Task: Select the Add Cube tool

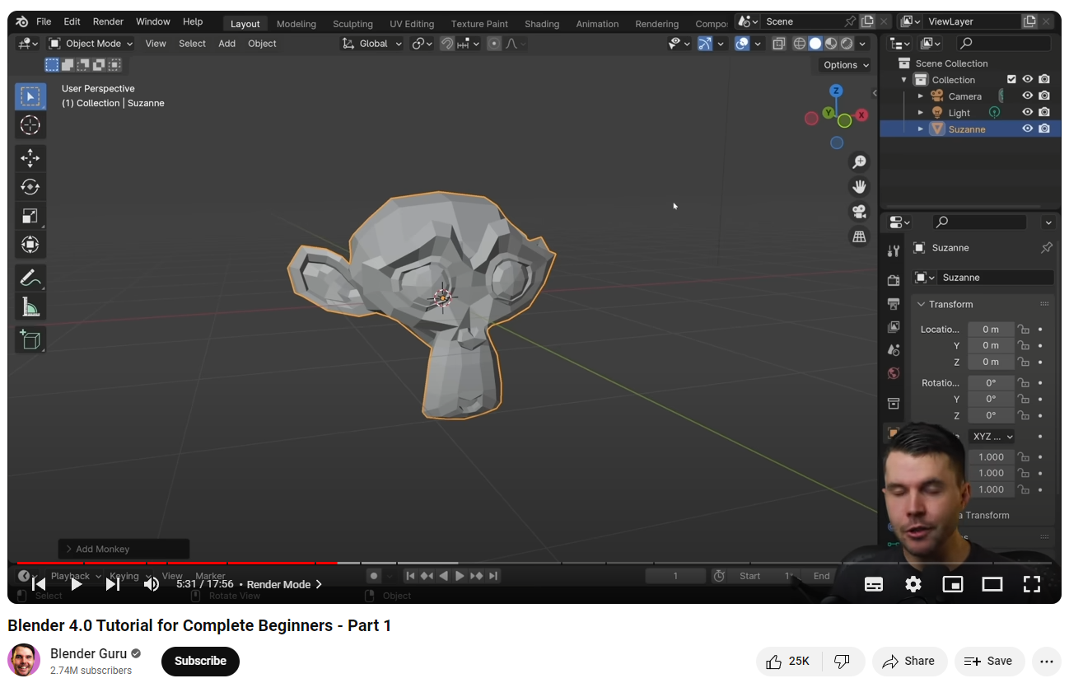Action: point(30,339)
